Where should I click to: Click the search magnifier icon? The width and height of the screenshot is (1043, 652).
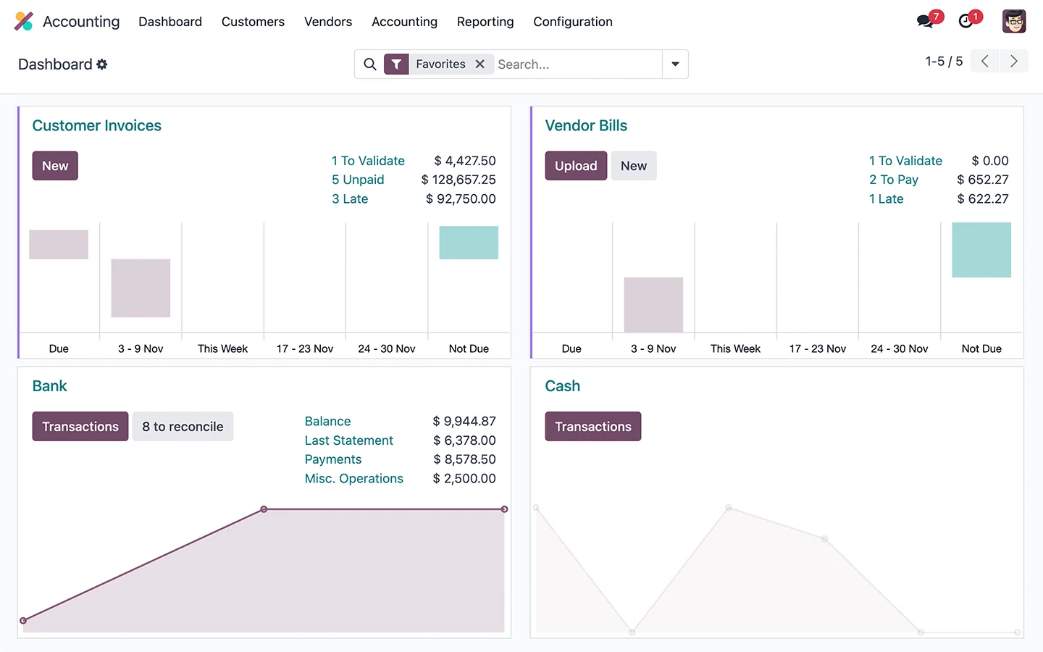coord(369,64)
